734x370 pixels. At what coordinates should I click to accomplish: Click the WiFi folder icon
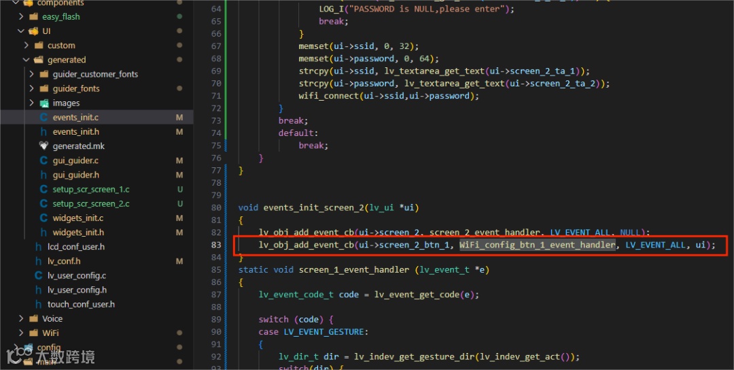[x=33, y=333]
